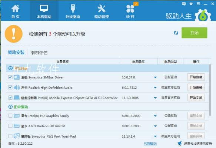Open the feedback message icon in title bar

pyautogui.click(x=184, y=4)
